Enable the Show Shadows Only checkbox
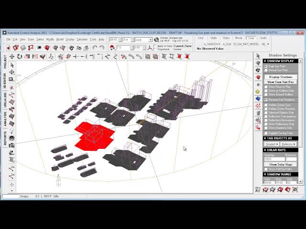306x229 pixels. [266, 128]
